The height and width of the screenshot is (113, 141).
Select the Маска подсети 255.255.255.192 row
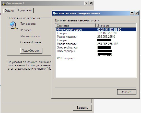pyautogui.click(x=96, y=44)
